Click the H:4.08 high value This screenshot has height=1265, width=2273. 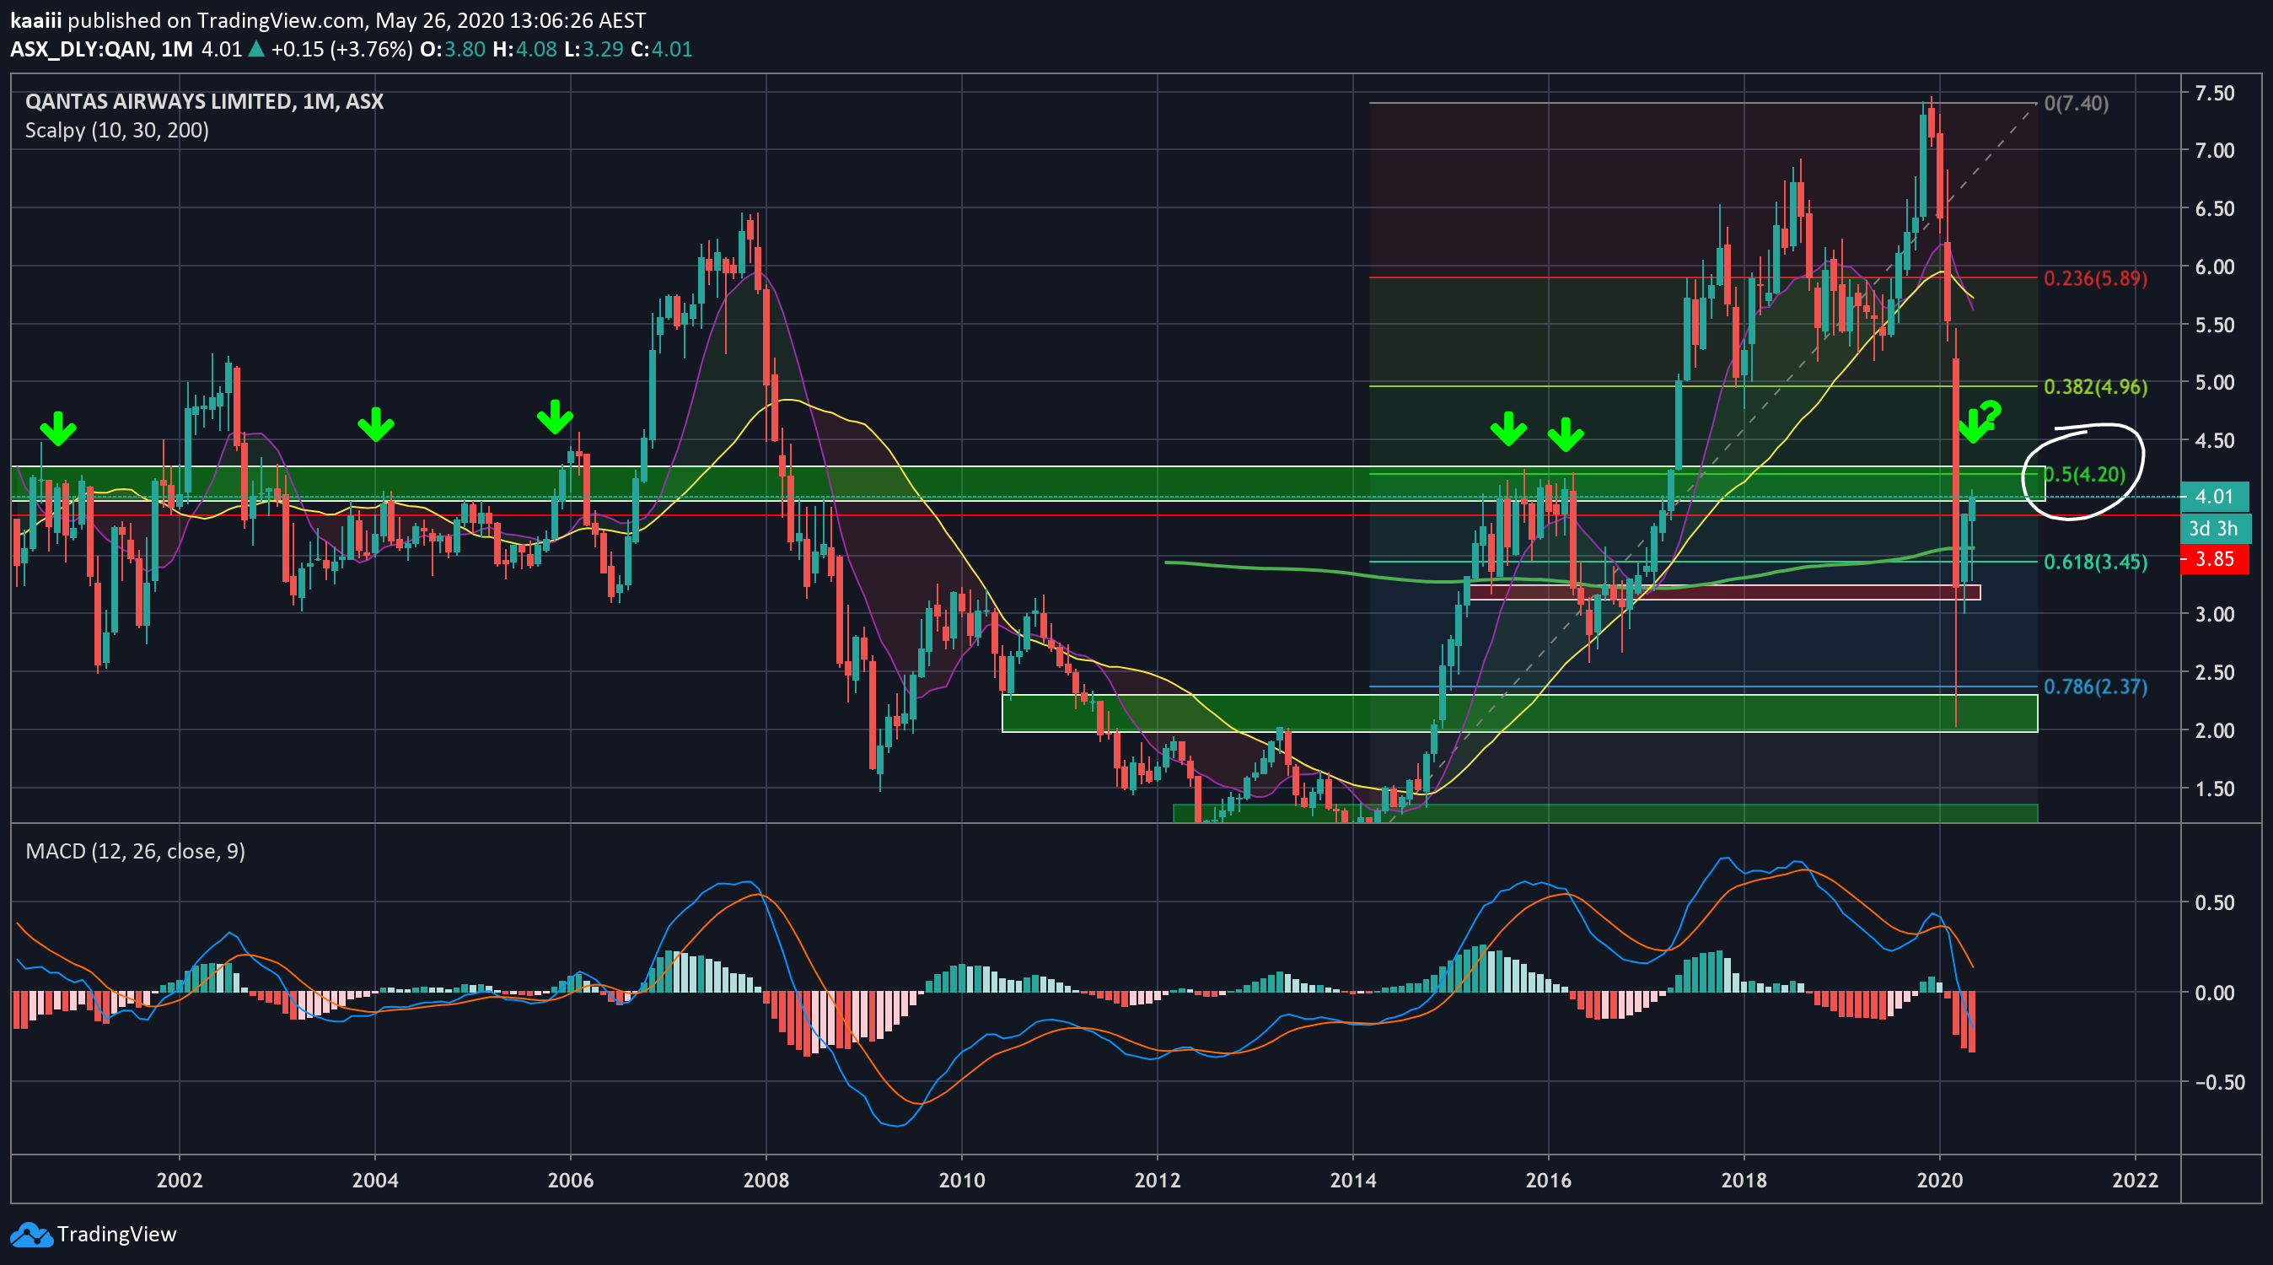click(525, 50)
